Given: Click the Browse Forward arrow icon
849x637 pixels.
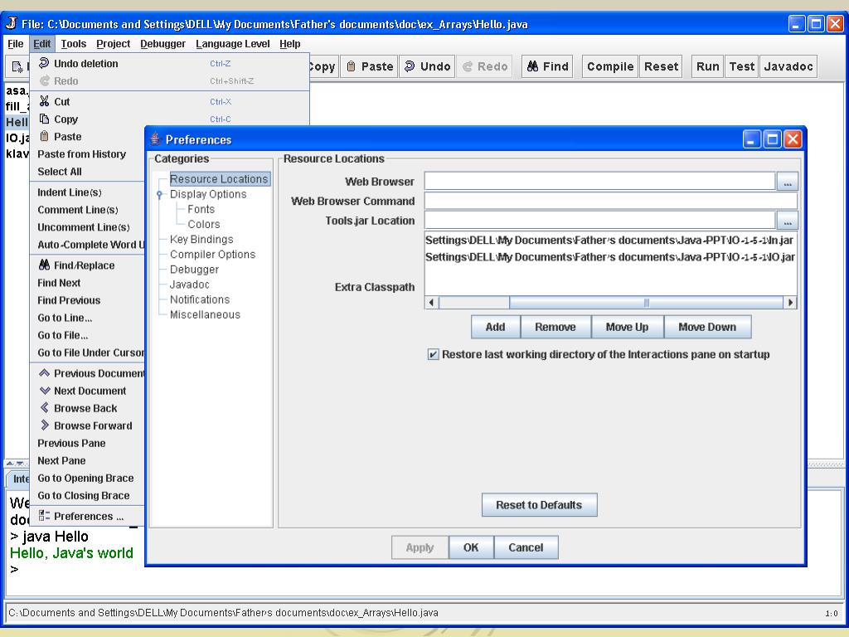Looking at the screenshot, I should [x=45, y=425].
